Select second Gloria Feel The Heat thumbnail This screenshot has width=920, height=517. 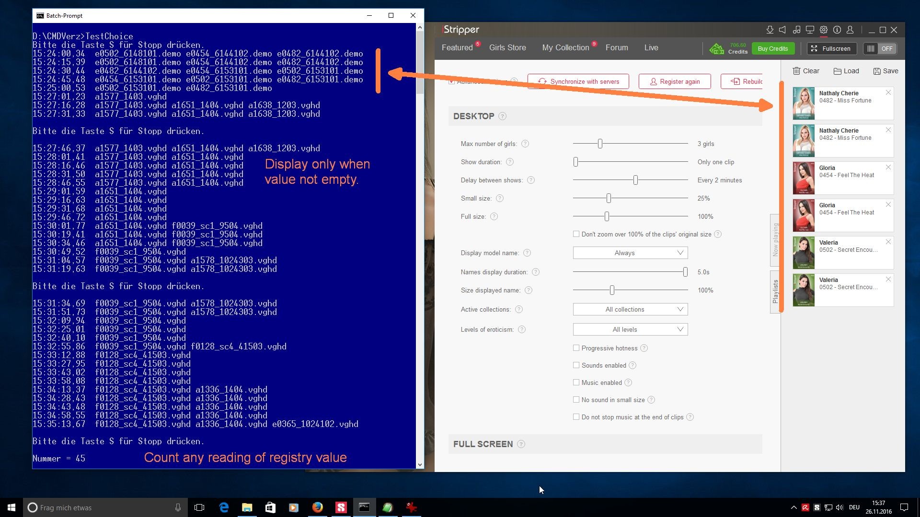coord(804,215)
